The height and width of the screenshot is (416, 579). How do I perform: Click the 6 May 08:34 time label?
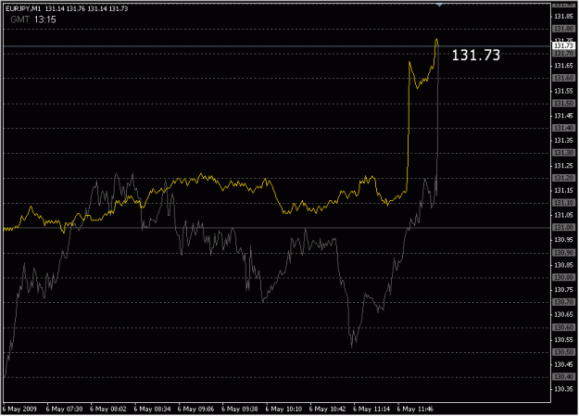point(152,409)
